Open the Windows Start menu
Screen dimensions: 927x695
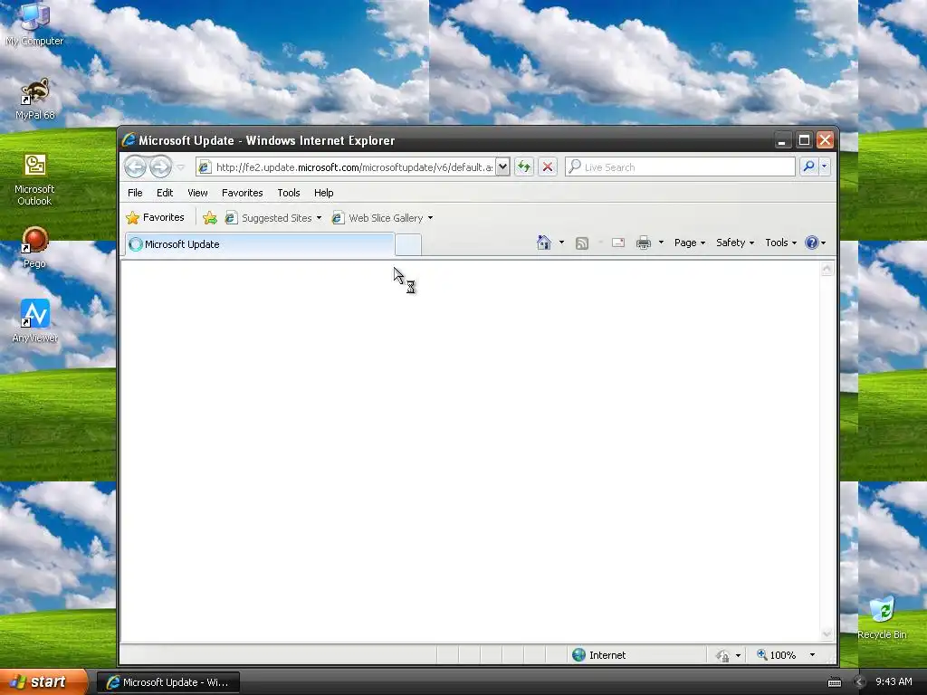tap(43, 681)
